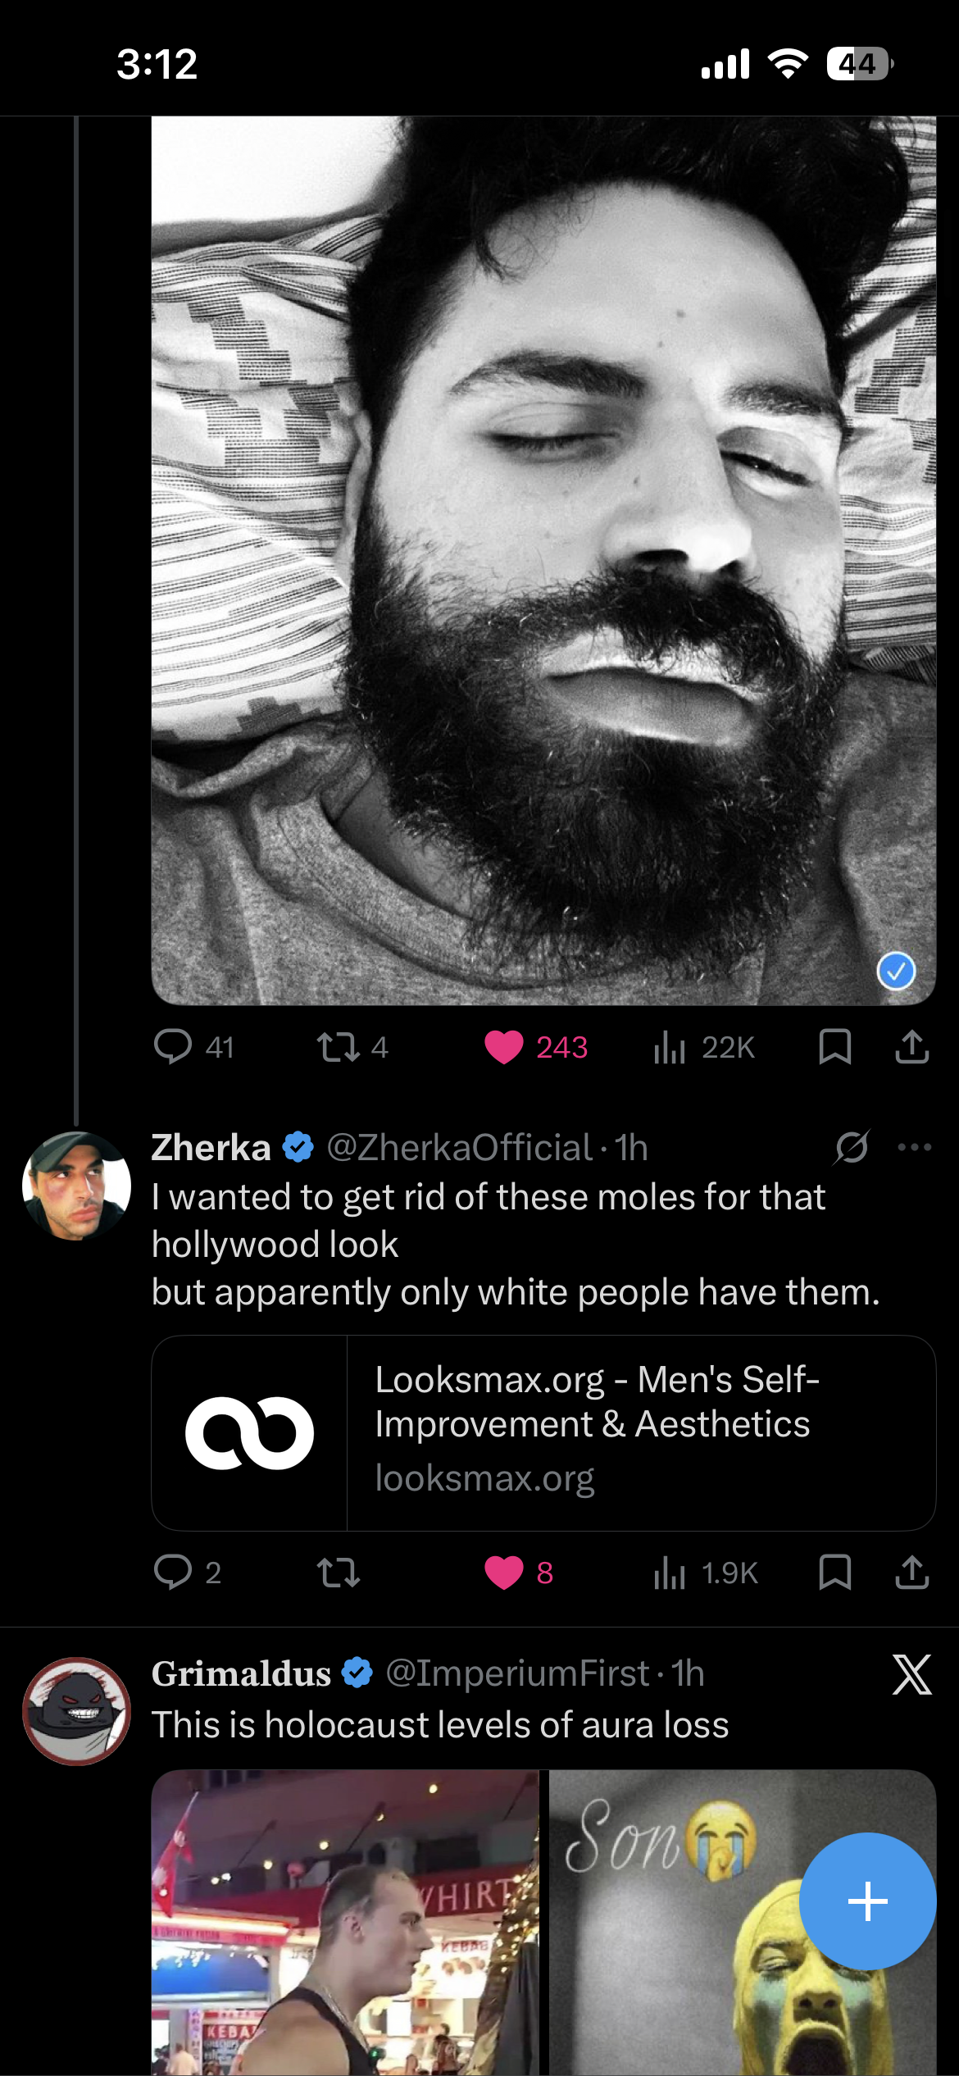Screen dimensions: 959x2076
Task: Open the Looksmax.org link card
Action: click(543, 1432)
